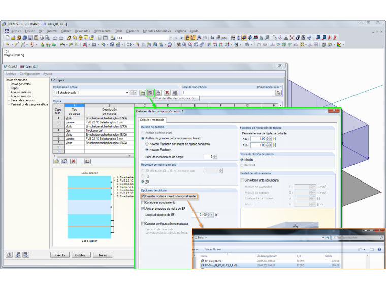Click Neuer Ordner in the file explorer
386x289 pixels.
[x=213, y=249]
